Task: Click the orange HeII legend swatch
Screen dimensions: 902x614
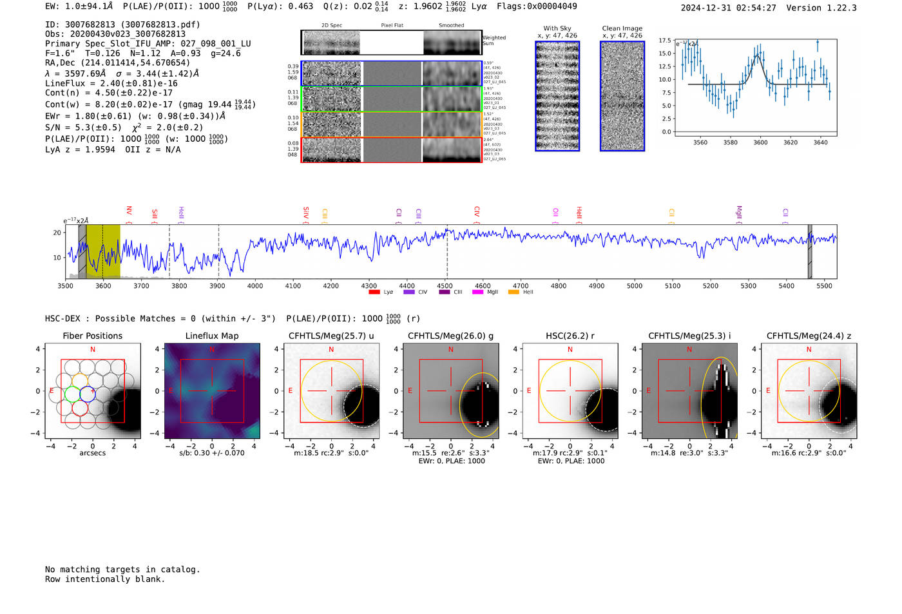Action: coord(513,293)
